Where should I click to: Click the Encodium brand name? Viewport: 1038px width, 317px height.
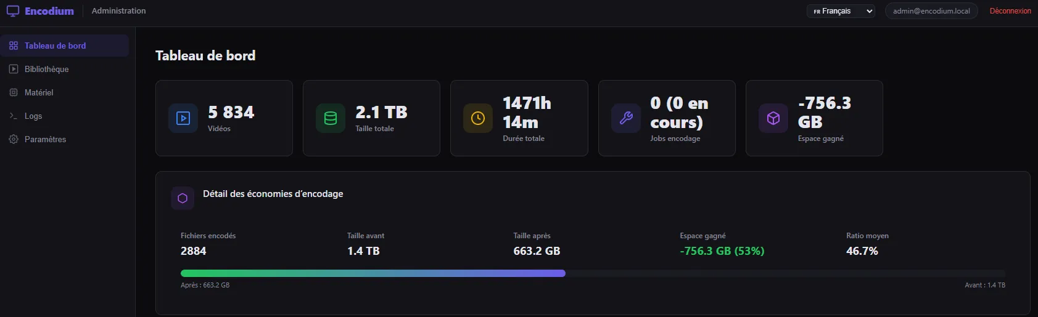coord(49,11)
